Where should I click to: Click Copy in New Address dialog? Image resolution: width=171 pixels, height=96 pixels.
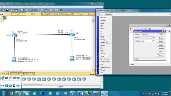click(161, 52)
